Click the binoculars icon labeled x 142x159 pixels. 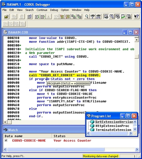click(x=92, y=17)
